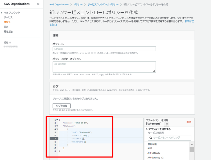Select API Gateway from services list
This screenshot has height=160, width=211.
pos(154,153)
